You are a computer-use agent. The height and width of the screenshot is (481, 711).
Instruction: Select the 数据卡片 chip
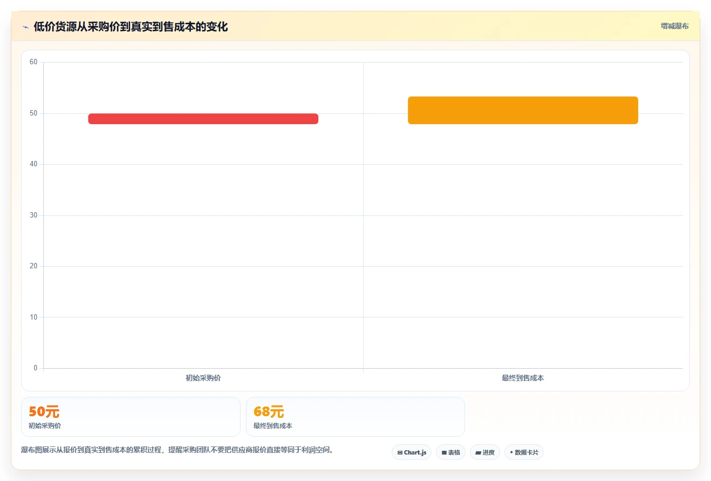tap(524, 452)
